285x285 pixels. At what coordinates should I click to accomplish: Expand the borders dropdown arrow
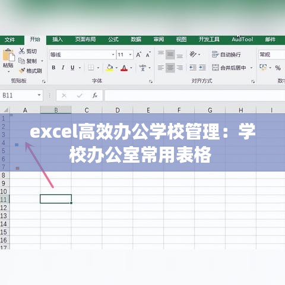pyautogui.click(x=98, y=68)
